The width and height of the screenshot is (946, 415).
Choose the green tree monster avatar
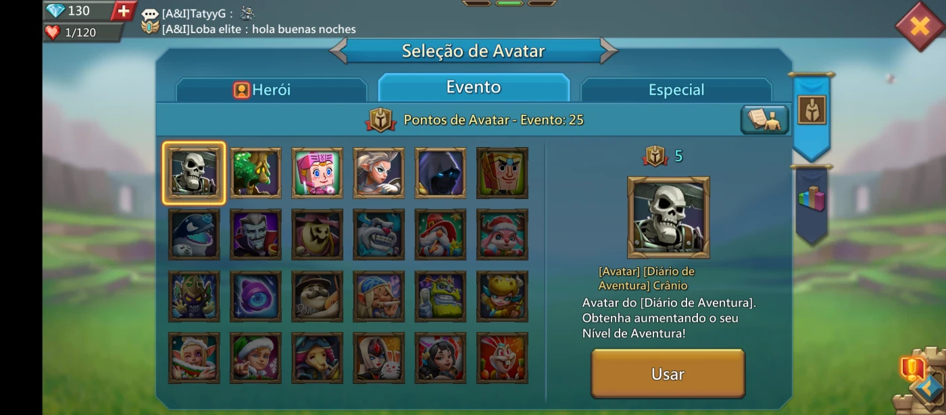click(255, 173)
